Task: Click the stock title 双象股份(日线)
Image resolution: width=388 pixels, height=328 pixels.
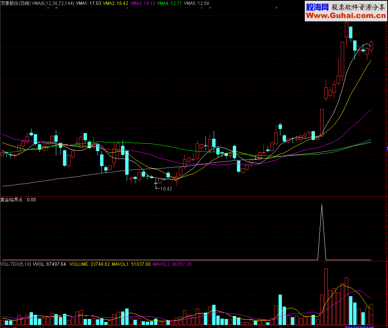Action: click(x=16, y=3)
